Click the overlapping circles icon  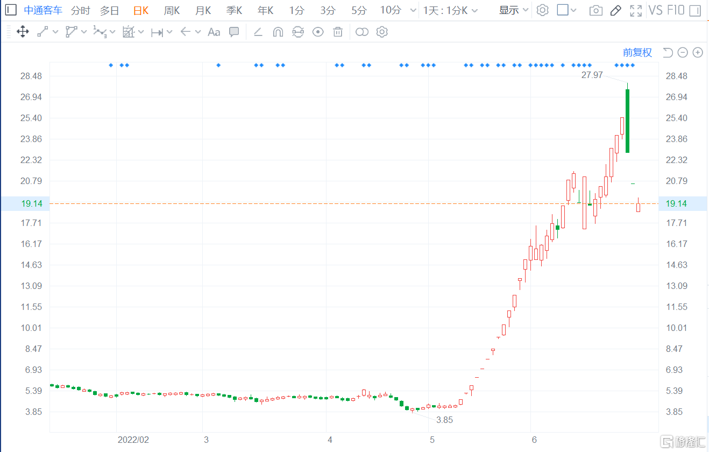pos(362,32)
